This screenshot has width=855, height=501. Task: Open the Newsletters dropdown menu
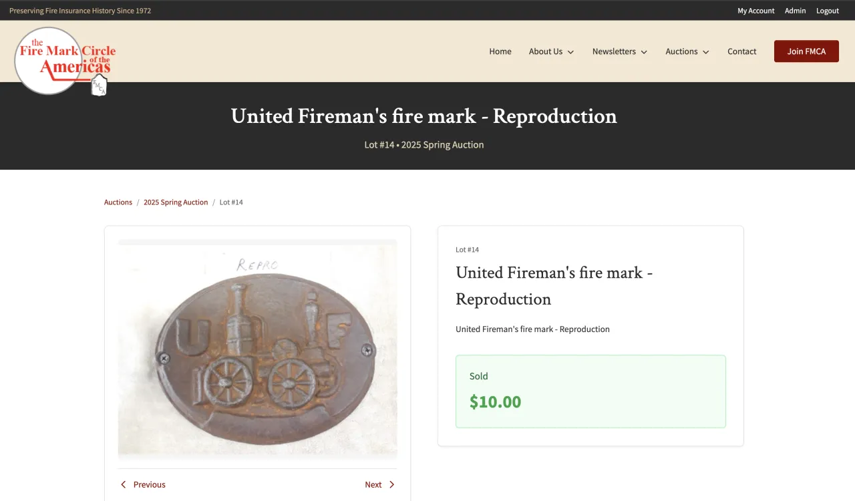[x=619, y=51]
